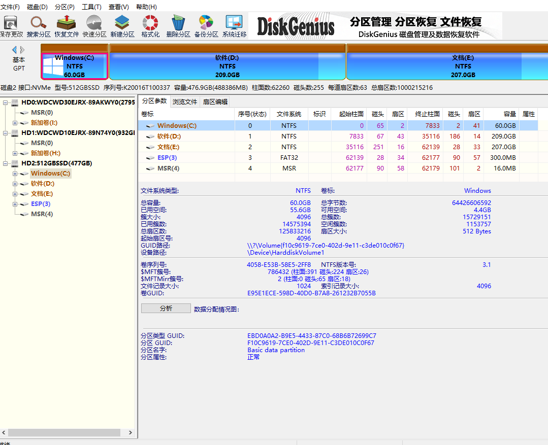Select the 软件(D:) row in partition table

click(338, 136)
